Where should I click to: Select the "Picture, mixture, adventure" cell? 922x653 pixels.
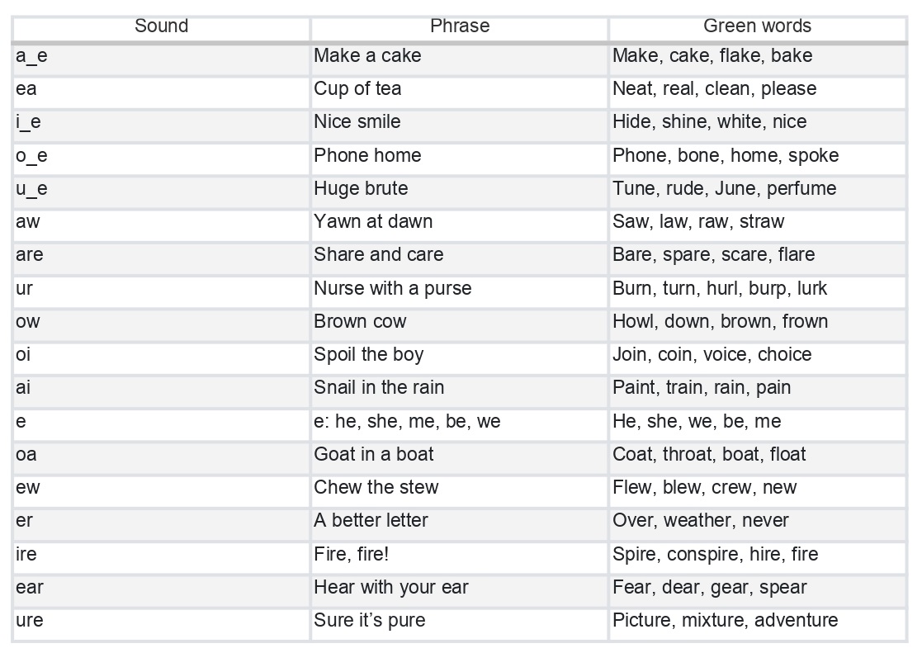pos(757,621)
